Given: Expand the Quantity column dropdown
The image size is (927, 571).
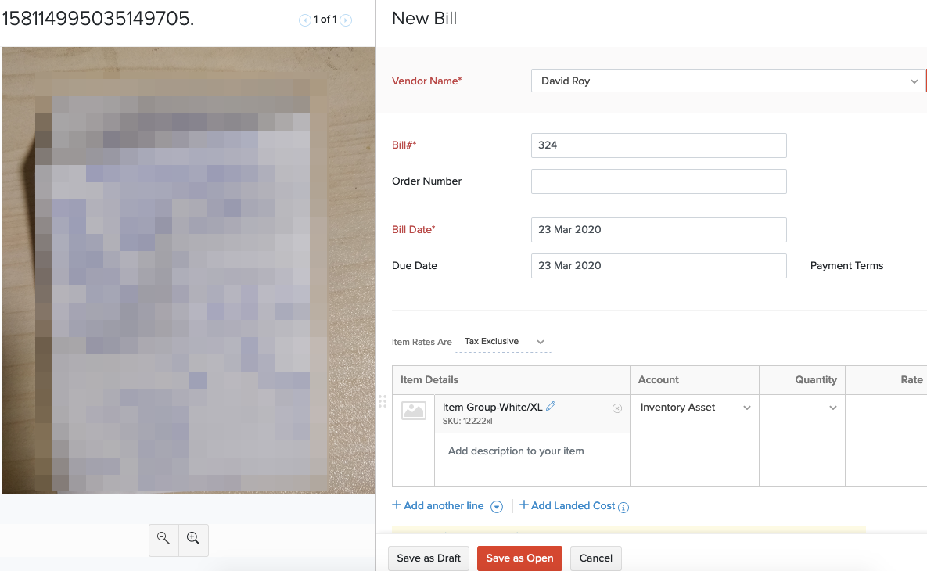Looking at the screenshot, I should click(833, 408).
